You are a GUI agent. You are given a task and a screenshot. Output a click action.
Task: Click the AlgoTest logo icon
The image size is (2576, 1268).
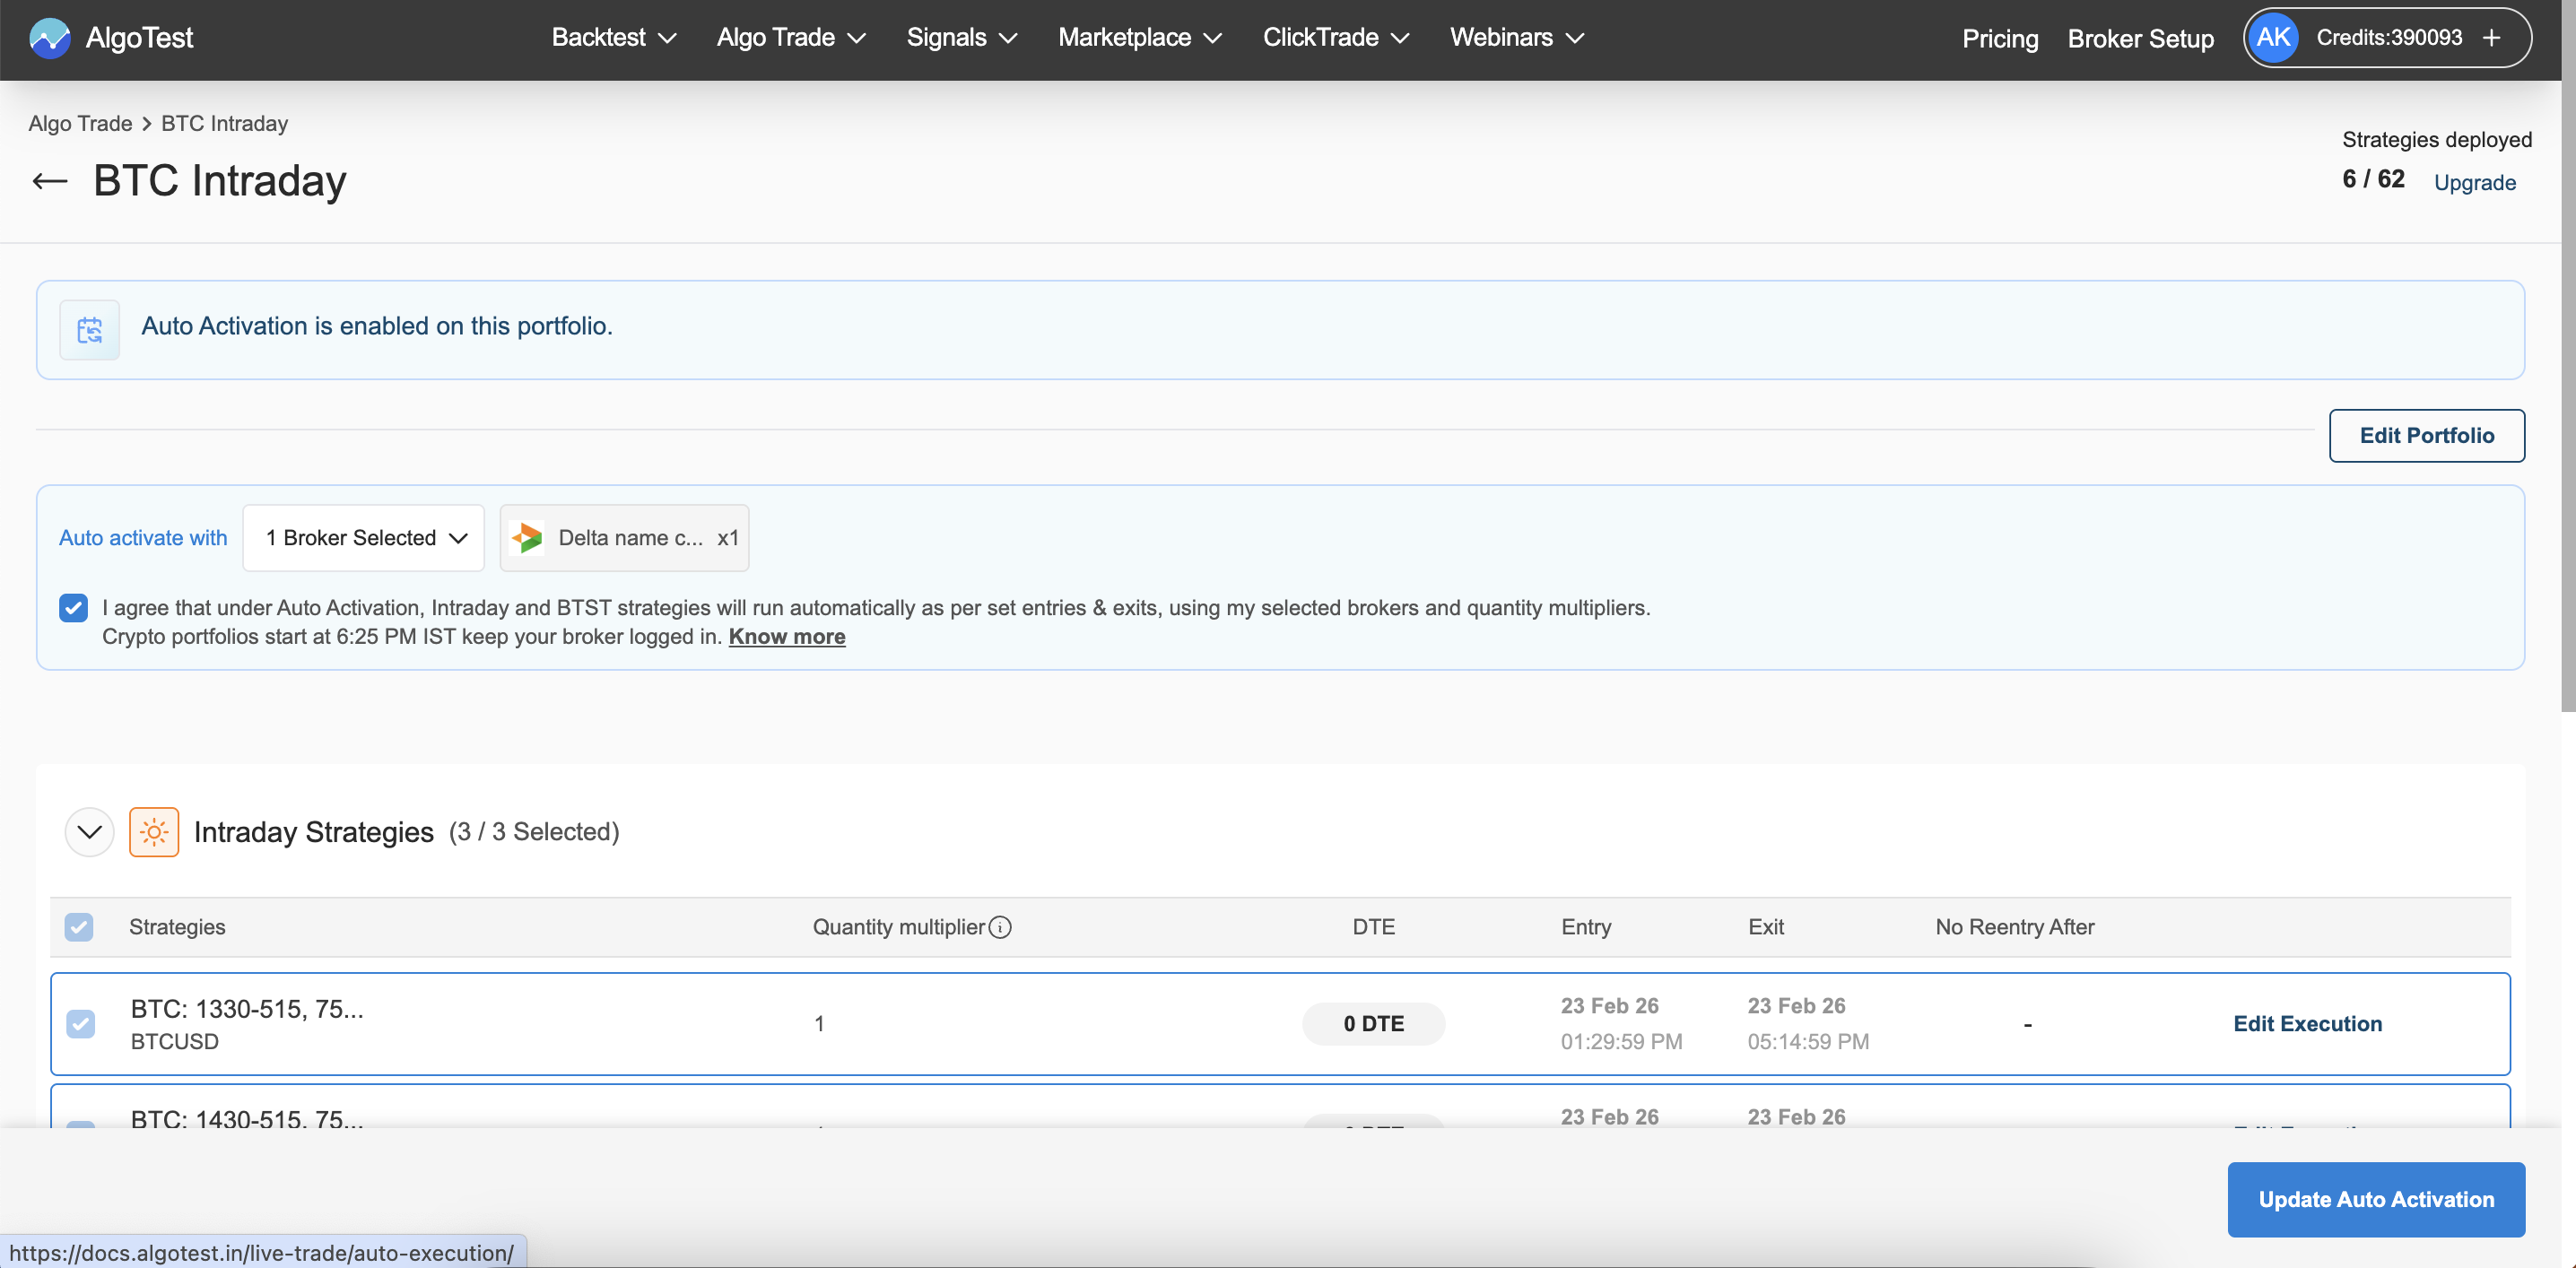point(49,38)
